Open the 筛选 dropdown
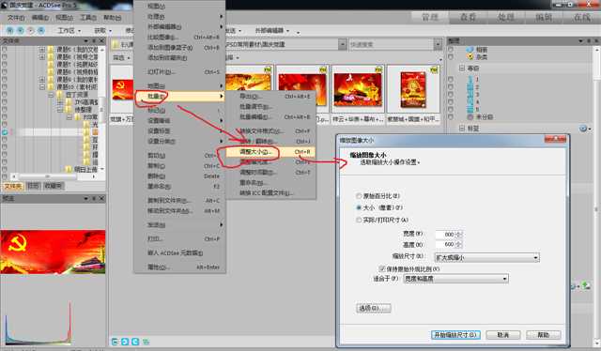Screen dimensions: 601x351 (121, 57)
